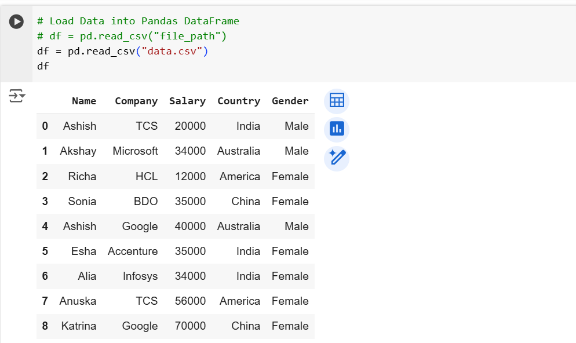The height and width of the screenshot is (343, 576).
Task: Click the cell containing Microsoft
Action: point(136,151)
